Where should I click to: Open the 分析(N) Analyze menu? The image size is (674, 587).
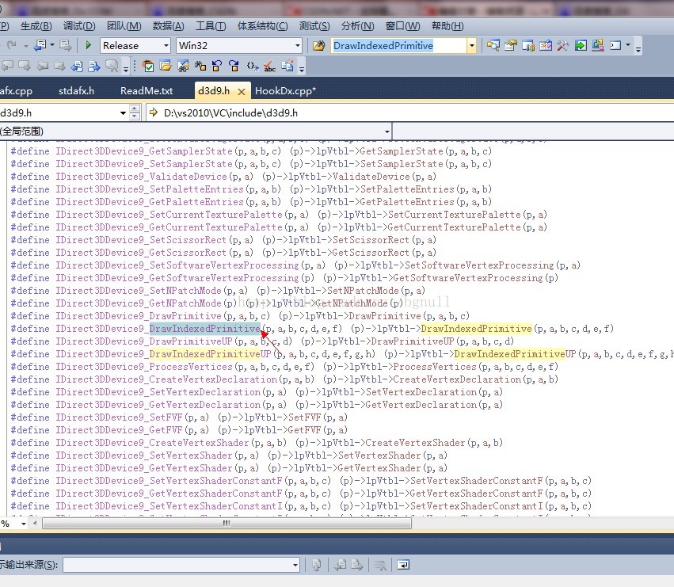click(x=357, y=26)
